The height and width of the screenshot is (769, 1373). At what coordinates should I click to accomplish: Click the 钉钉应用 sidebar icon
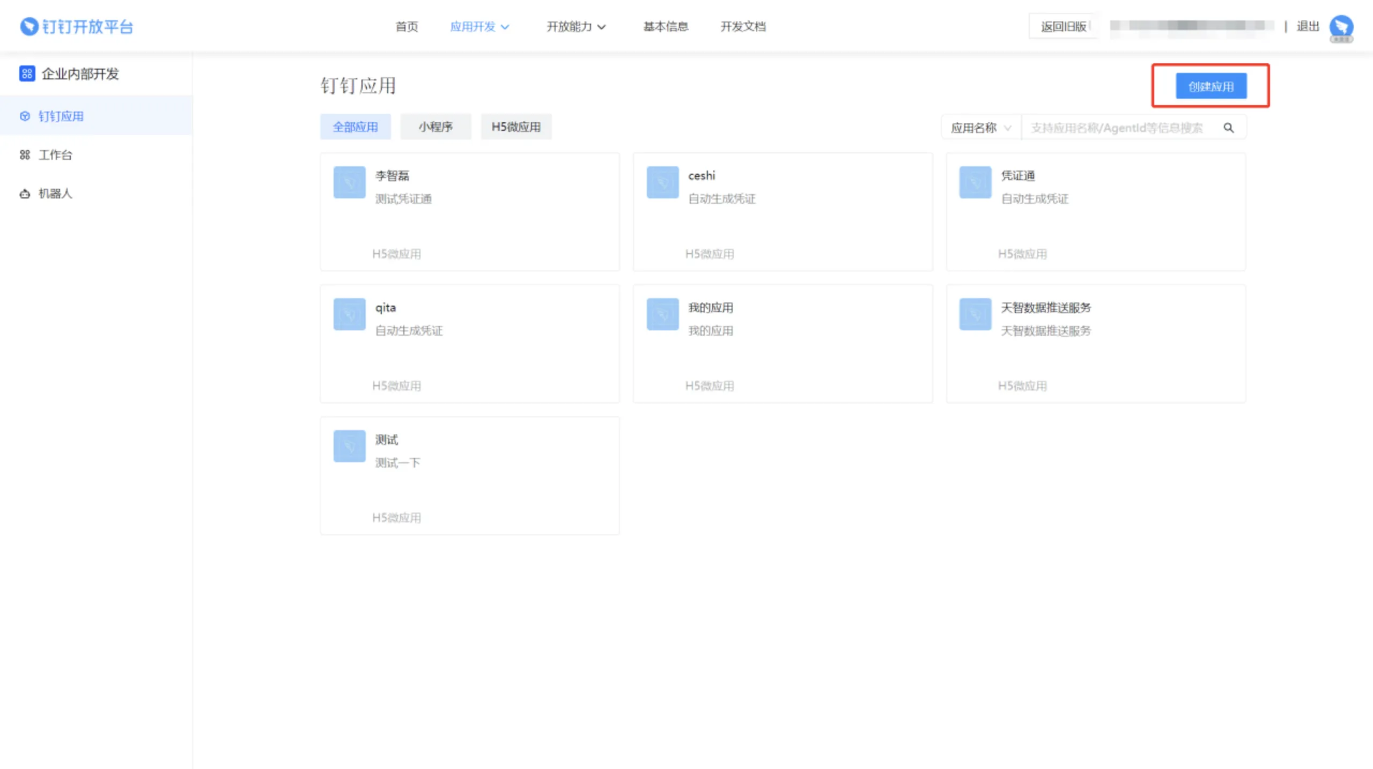pyautogui.click(x=25, y=116)
